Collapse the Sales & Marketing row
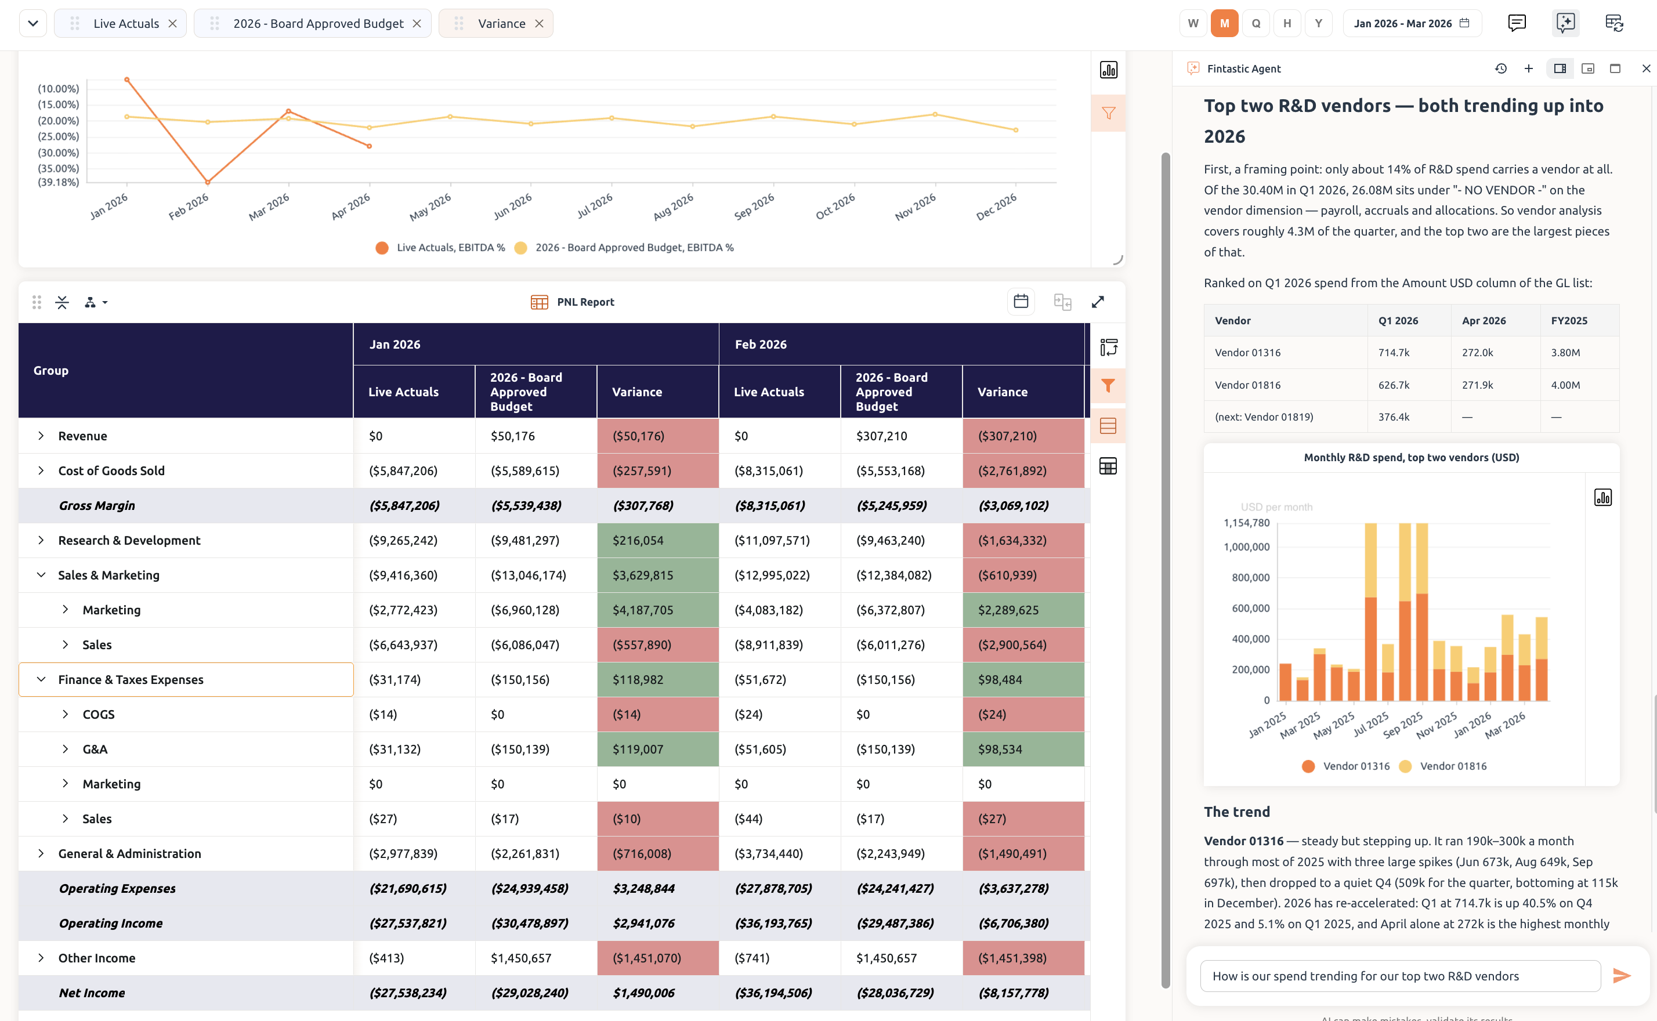The height and width of the screenshot is (1021, 1657). click(41, 575)
